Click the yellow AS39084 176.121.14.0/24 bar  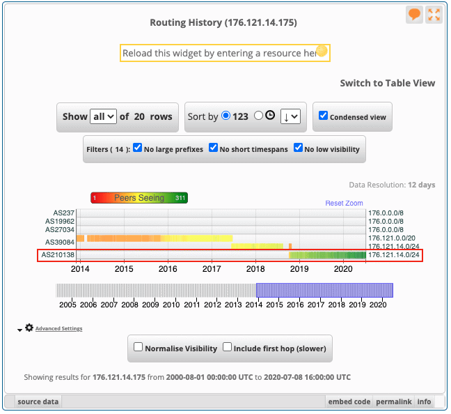[x=257, y=246]
